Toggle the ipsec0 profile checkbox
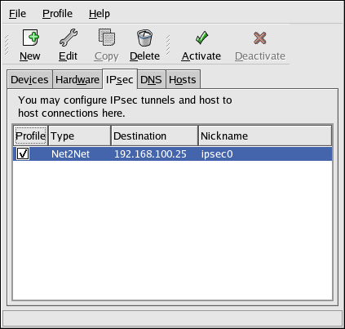 tap(23, 153)
